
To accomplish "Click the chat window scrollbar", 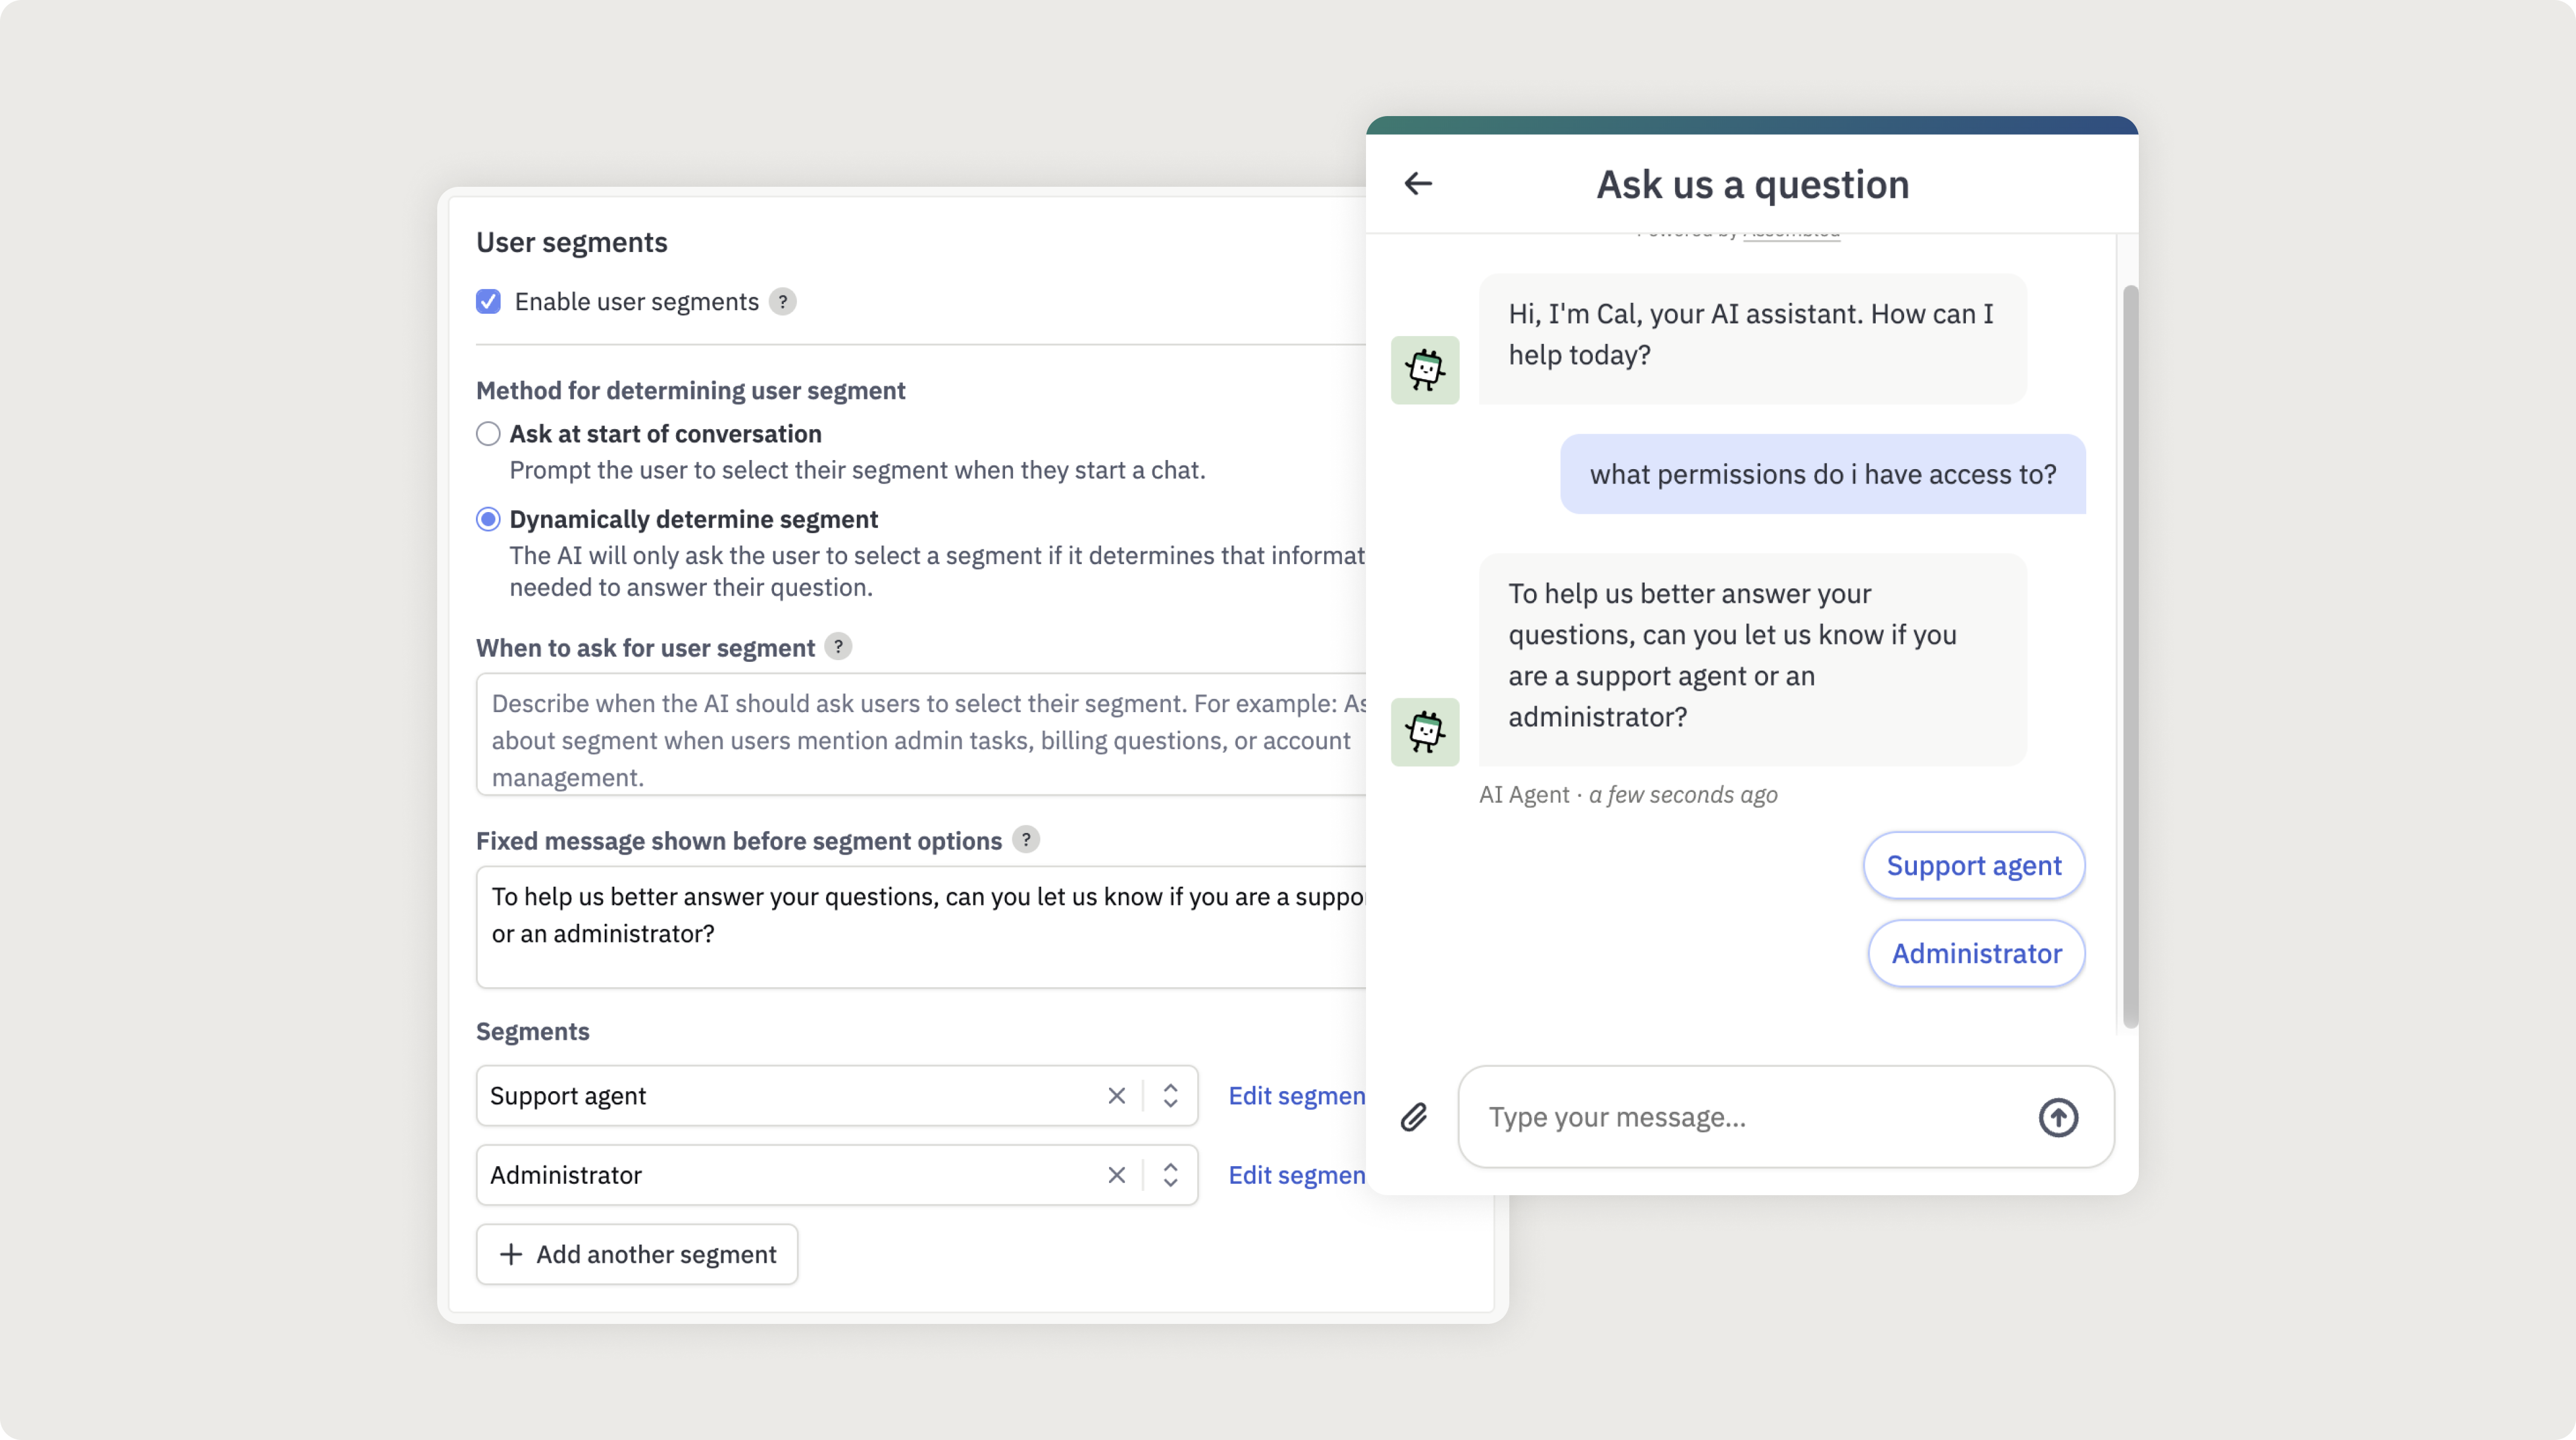I will pyautogui.click(x=2130, y=656).
